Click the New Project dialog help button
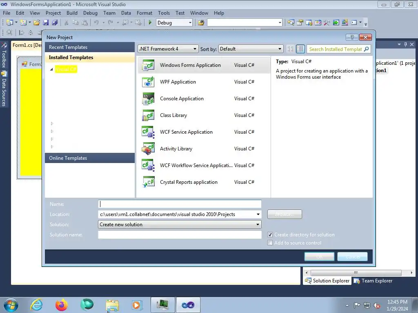Screen dimensions: 418x313 (352, 37)
